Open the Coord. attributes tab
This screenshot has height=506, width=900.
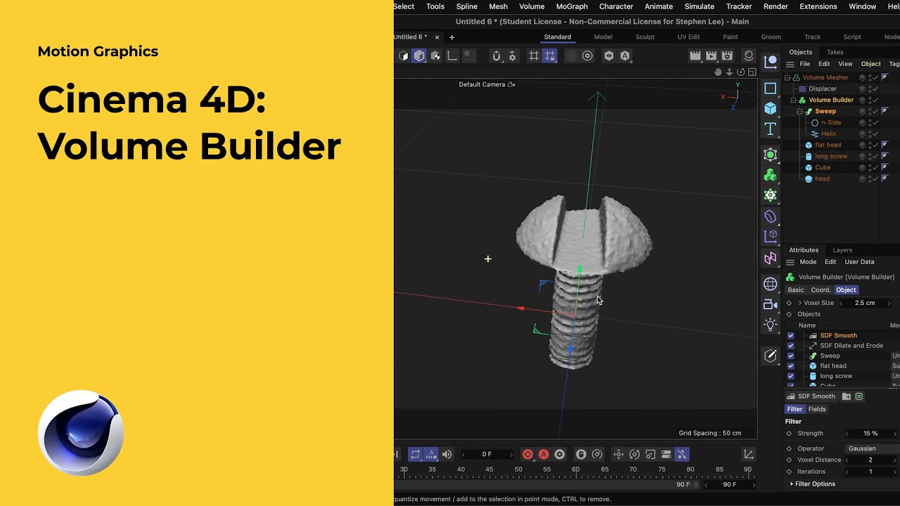point(821,290)
